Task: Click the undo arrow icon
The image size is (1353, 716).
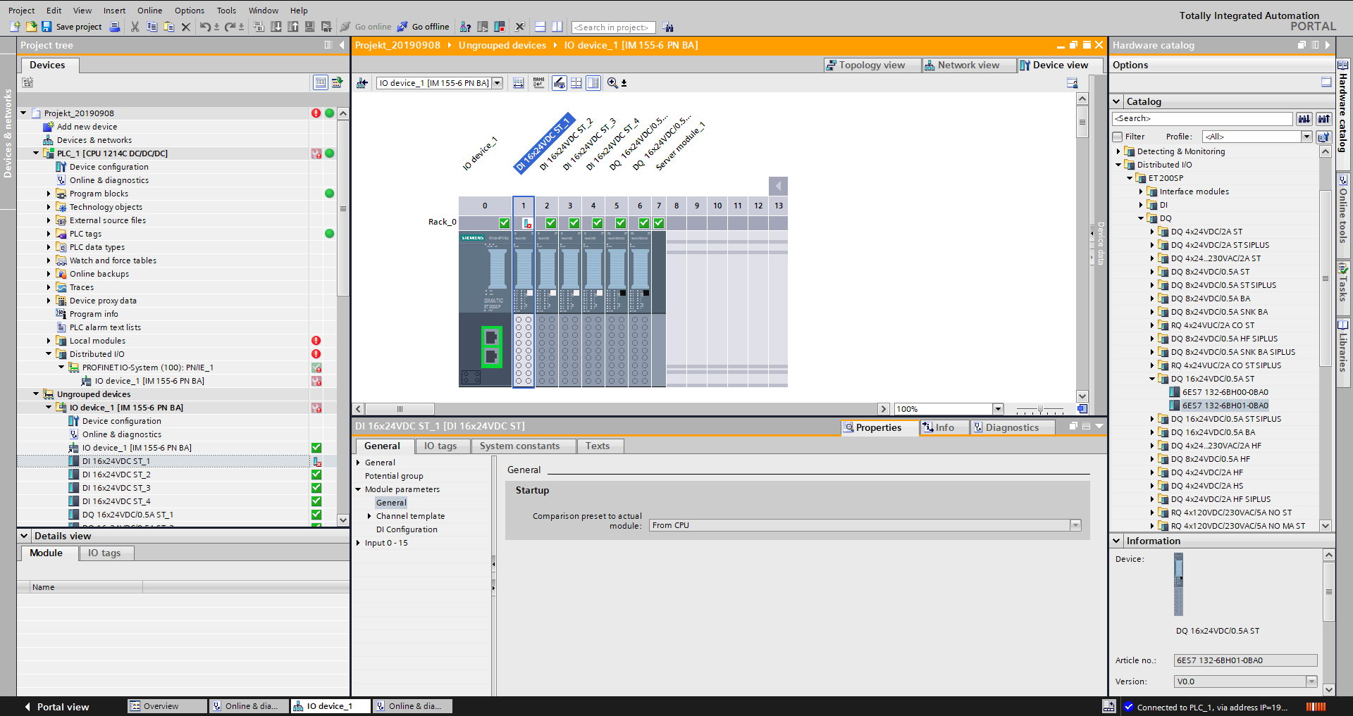Action: (x=204, y=27)
